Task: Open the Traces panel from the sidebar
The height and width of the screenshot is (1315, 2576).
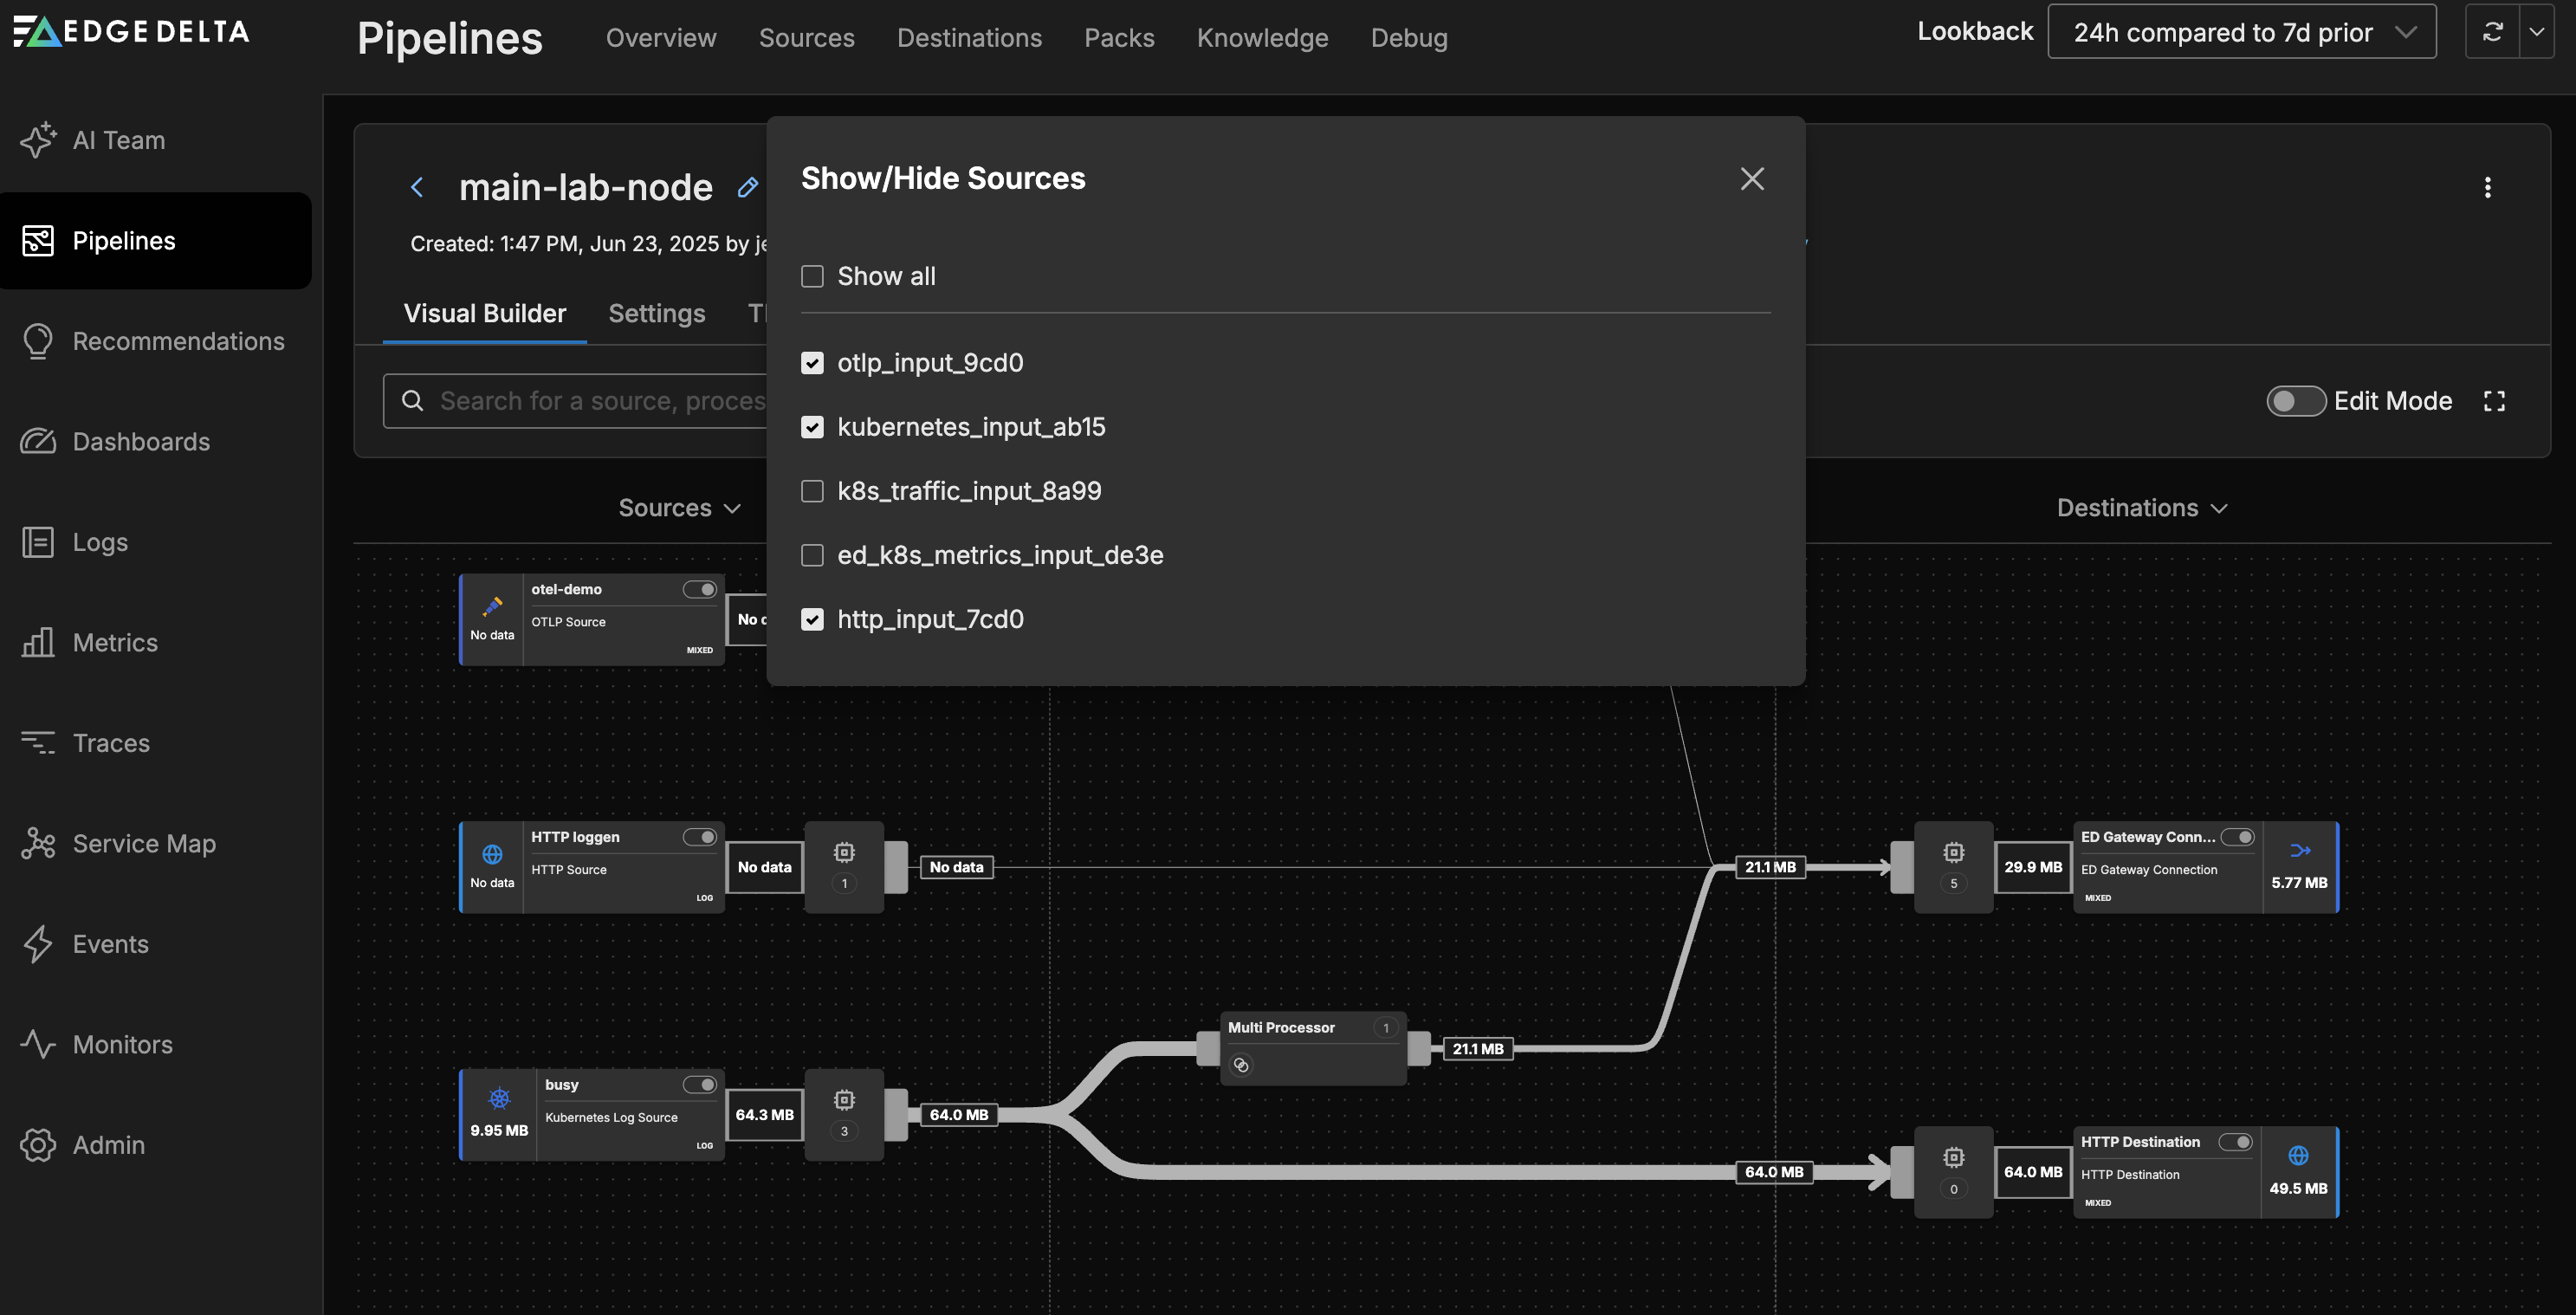Action: pyautogui.click(x=110, y=742)
